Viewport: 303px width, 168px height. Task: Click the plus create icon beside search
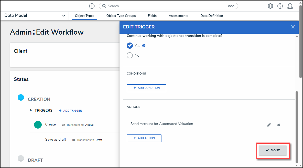click(x=92, y=6)
